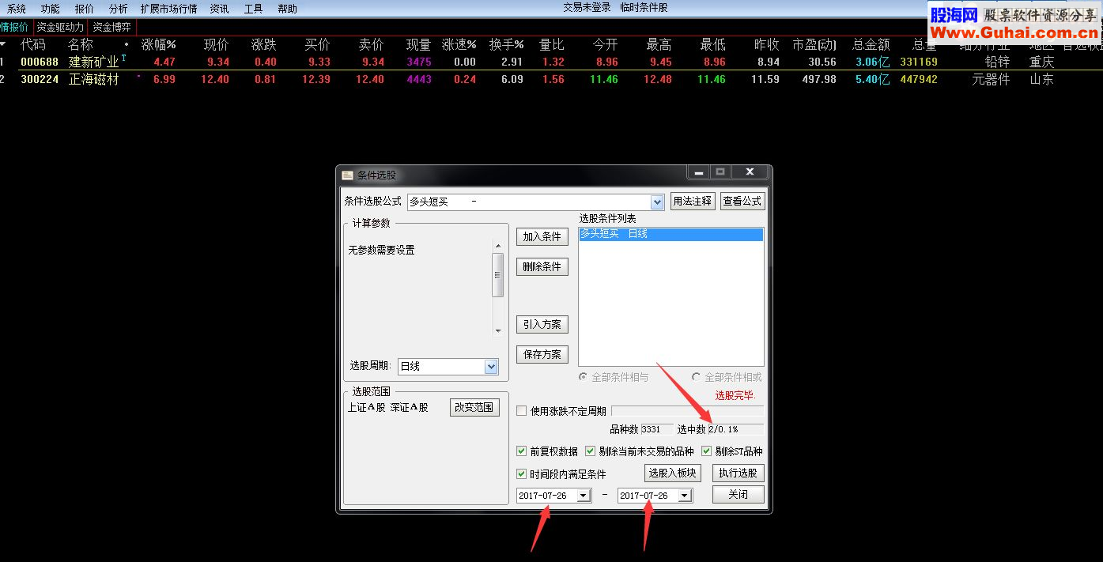Click the 关闭 button

738,494
